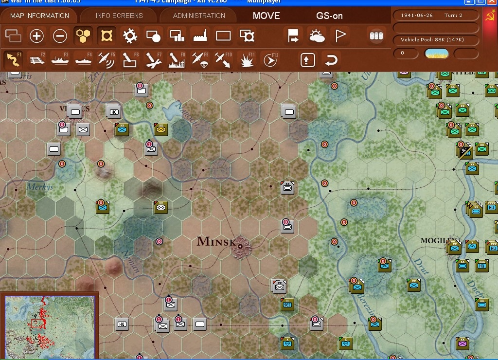The width and height of the screenshot is (498, 360).
Task: Select the purple infantry counter at bottom right
Action: tap(462, 343)
